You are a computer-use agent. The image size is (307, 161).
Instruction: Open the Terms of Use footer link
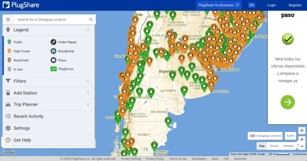pyautogui.click(x=178, y=159)
